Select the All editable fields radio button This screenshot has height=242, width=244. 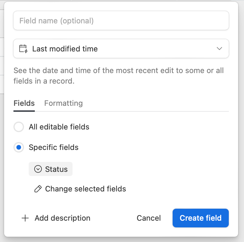[19, 127]
